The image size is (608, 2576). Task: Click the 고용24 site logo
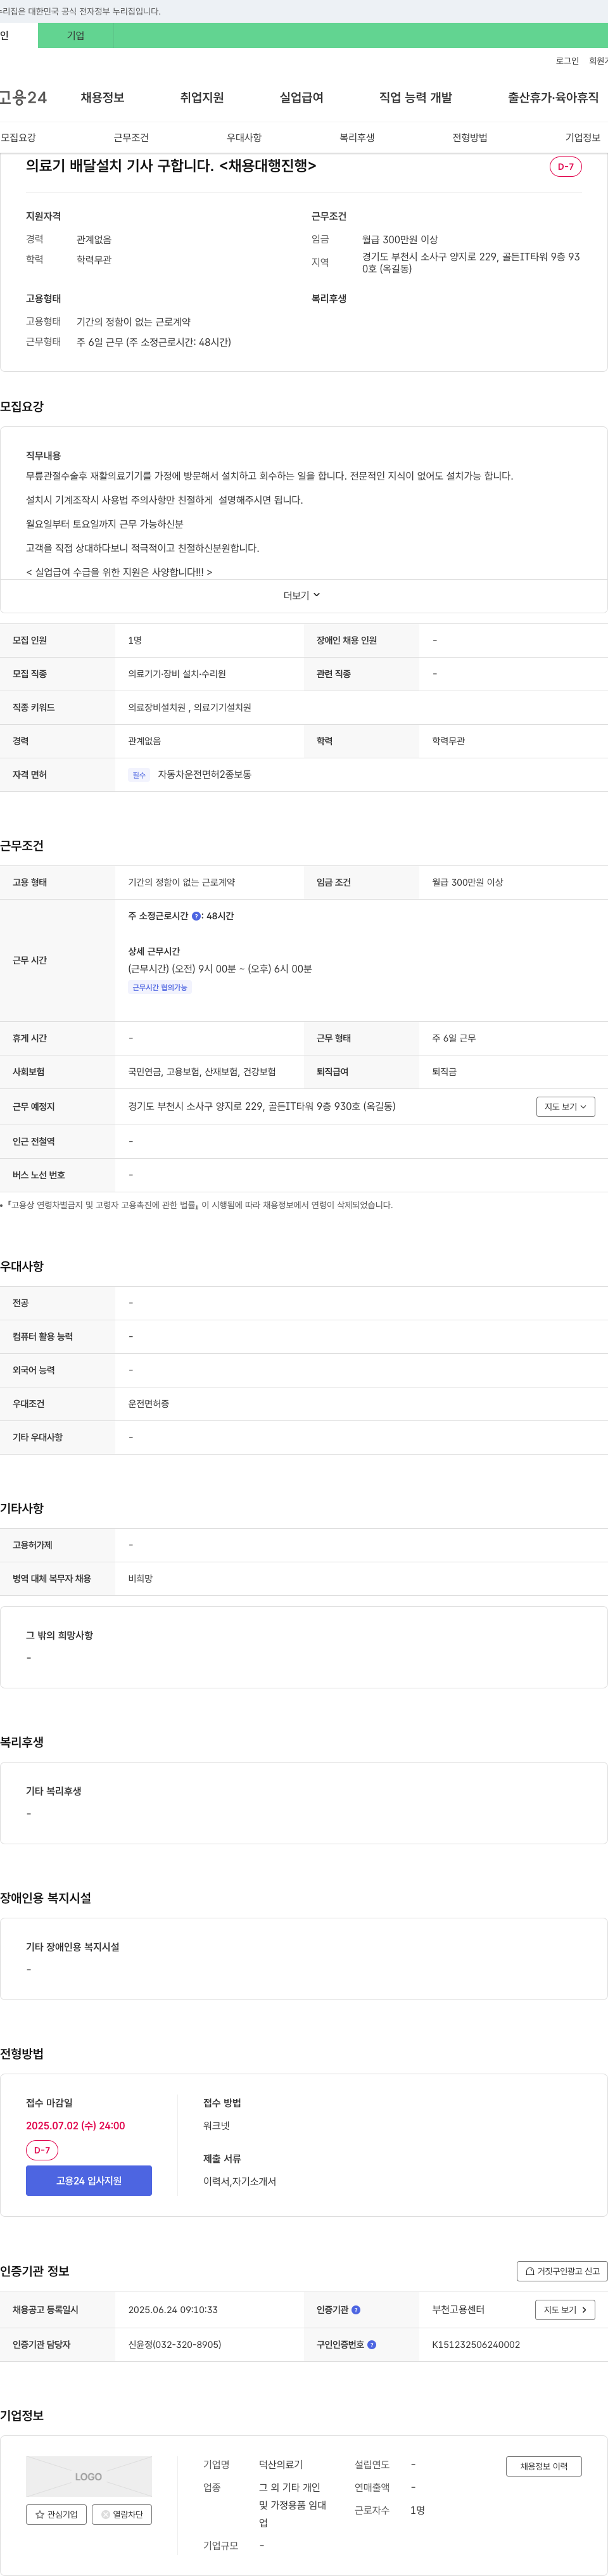point(23,97)
